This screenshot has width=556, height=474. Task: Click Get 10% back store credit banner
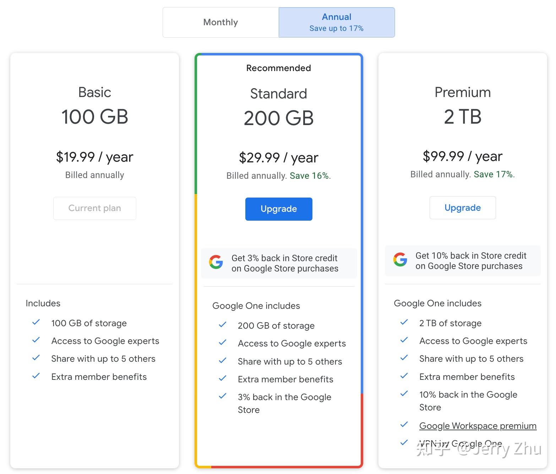(x=462, y=260)
